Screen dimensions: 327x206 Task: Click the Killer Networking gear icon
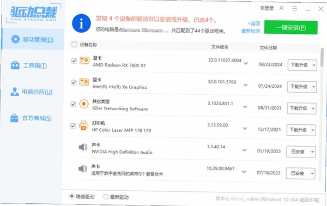coord(84,104)
